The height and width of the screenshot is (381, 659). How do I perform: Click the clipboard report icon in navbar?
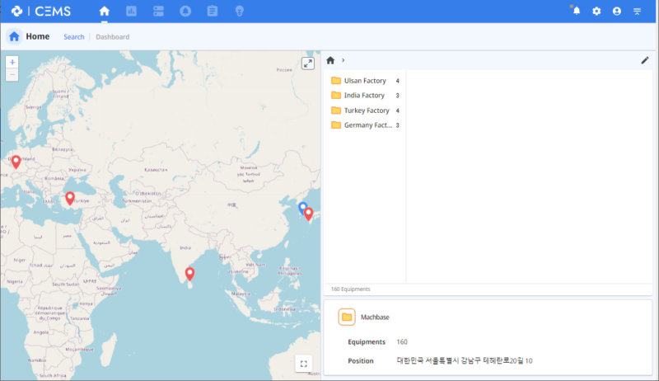coord(213,12)
